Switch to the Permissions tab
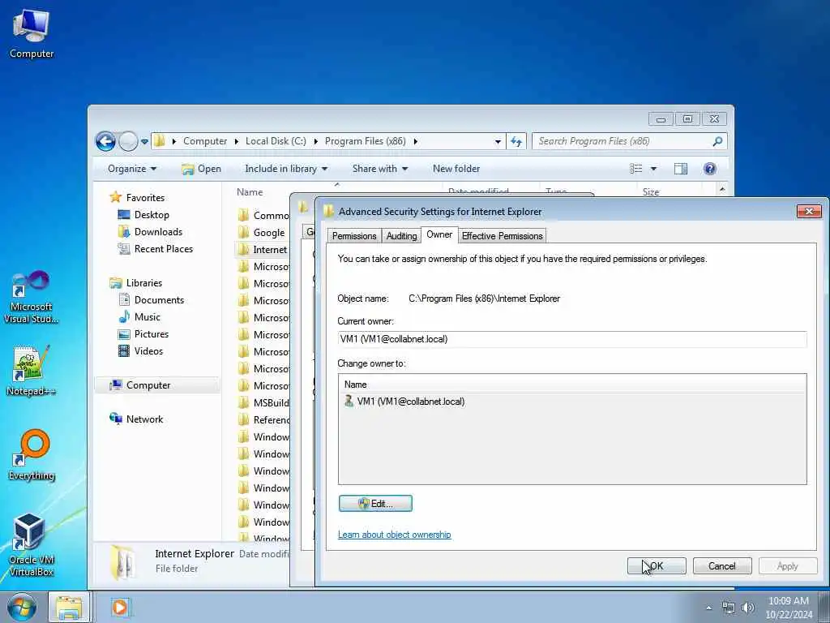Screen dimensions: 830x623 coord(354,236)
